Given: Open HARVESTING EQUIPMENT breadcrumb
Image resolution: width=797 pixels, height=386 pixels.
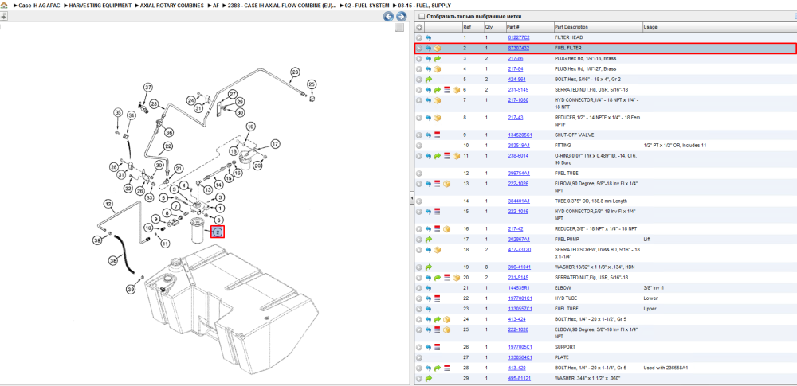Looking at the screenshot, I should click(100, 5).
